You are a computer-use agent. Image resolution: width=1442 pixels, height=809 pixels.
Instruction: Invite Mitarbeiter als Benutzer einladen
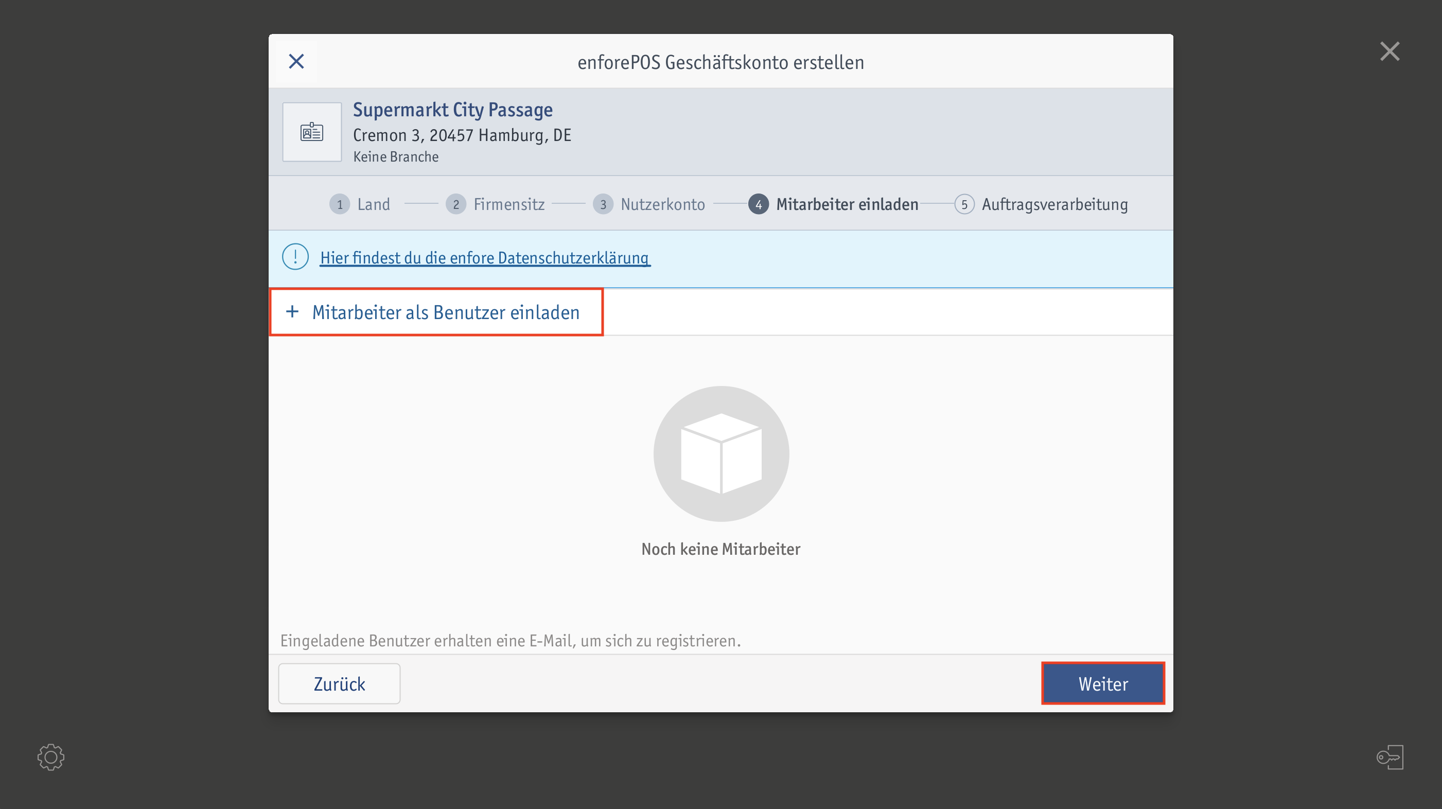click(x=436, y=312)
